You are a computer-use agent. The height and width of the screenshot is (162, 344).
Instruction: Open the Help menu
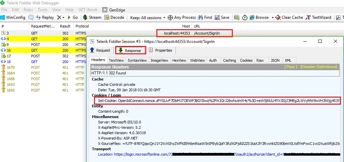tap(69, 10)
